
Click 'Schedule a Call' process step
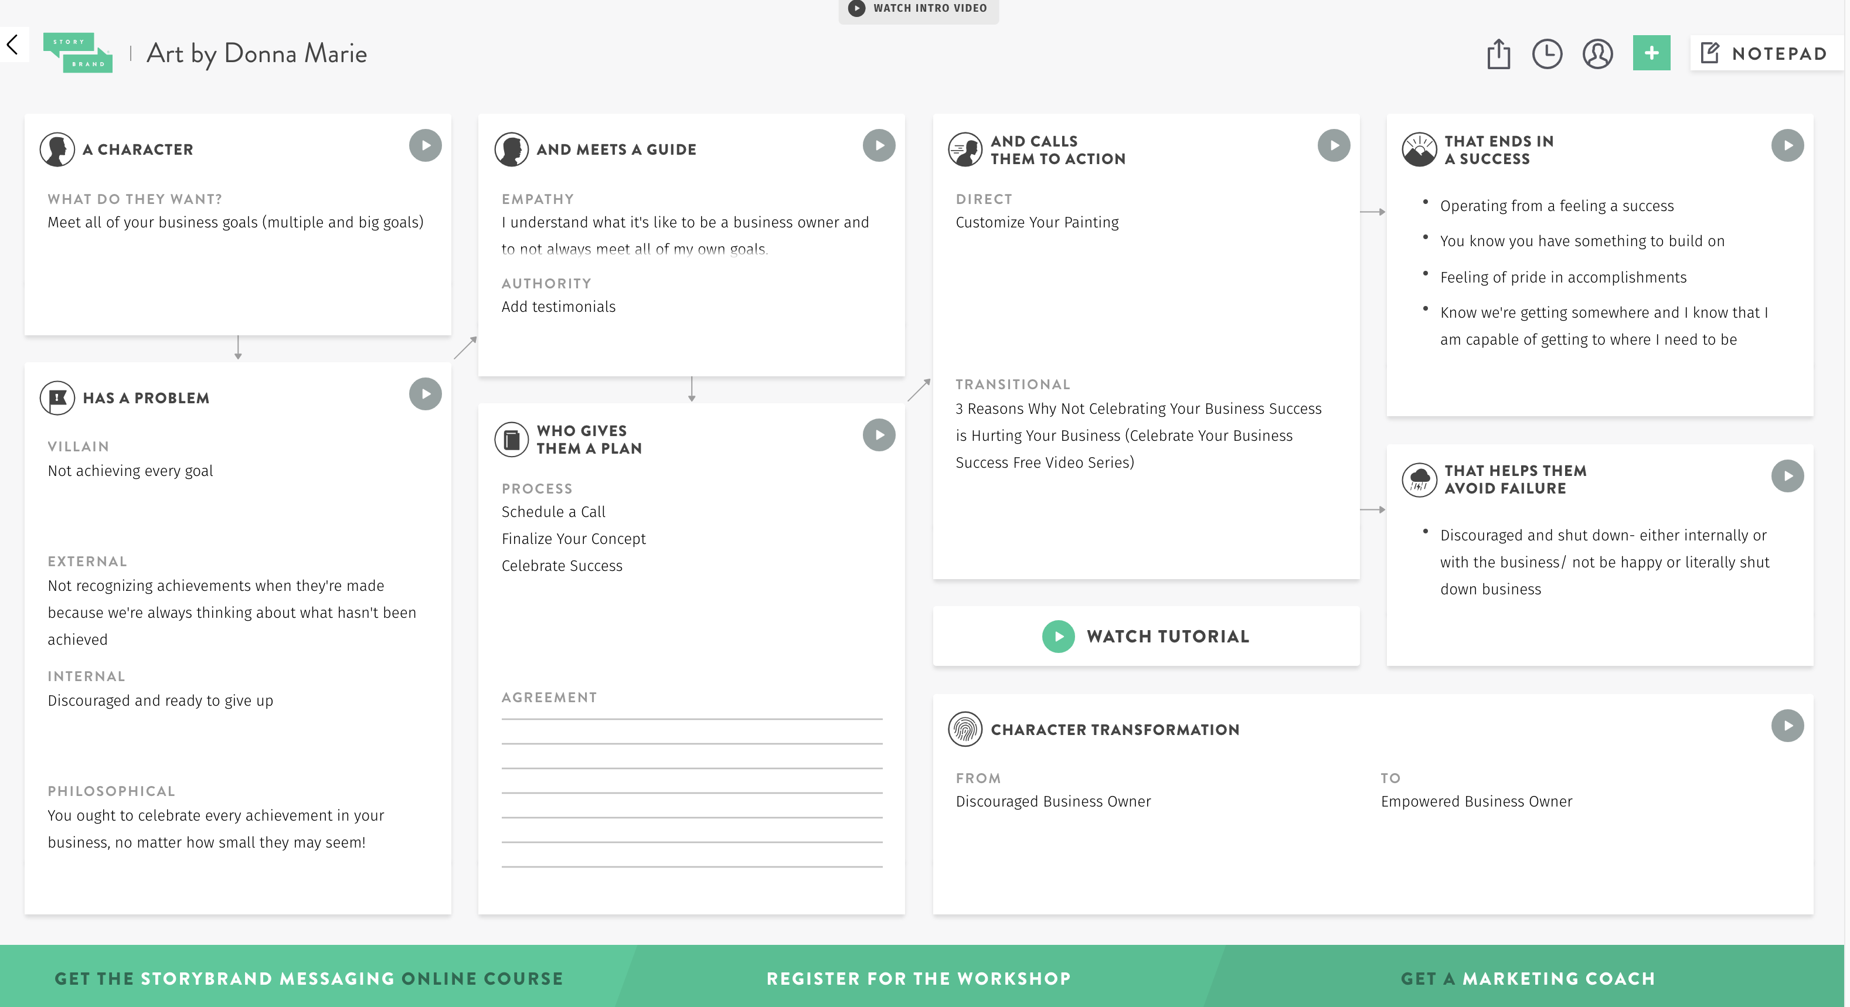click(x=553, y=512)
